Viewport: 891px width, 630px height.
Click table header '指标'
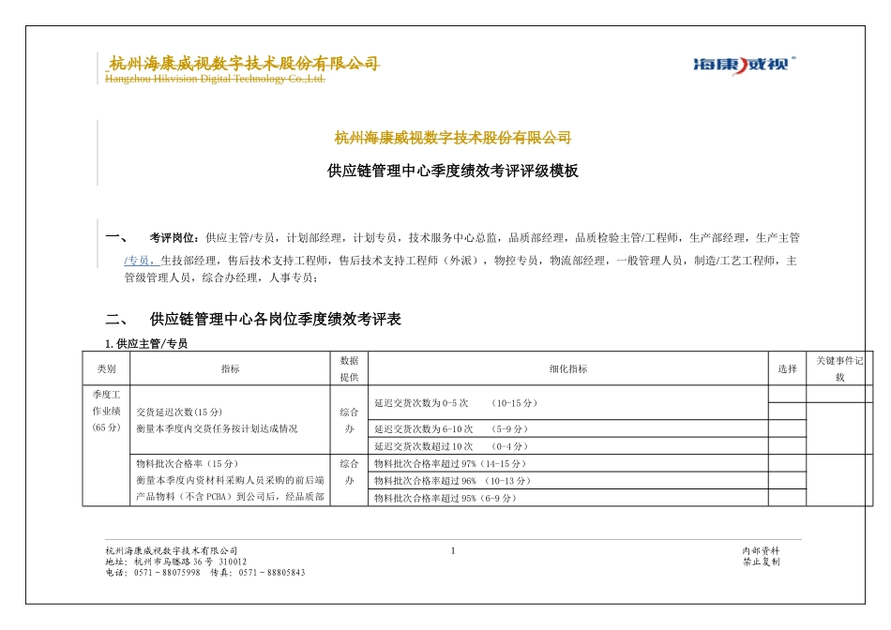(x=230, y=368)
